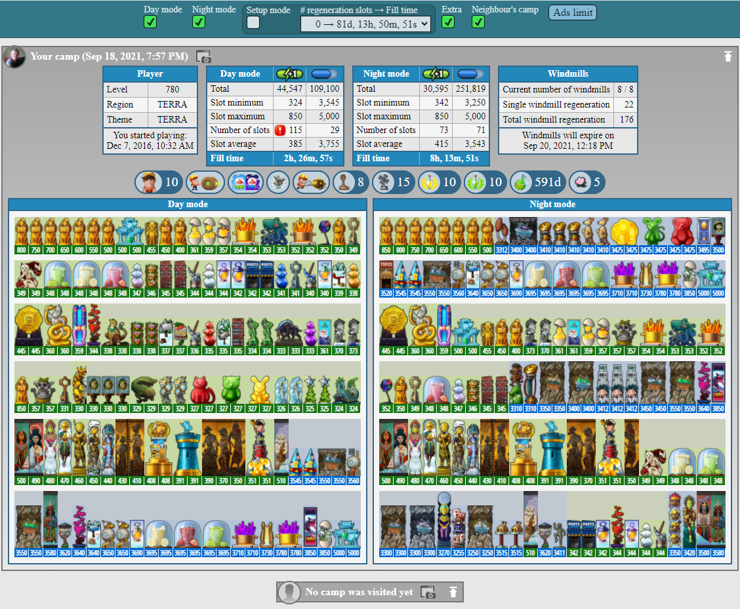Uncheck the Extra checkbox
The width and height of the screenshot is (740, 609).
448,22
